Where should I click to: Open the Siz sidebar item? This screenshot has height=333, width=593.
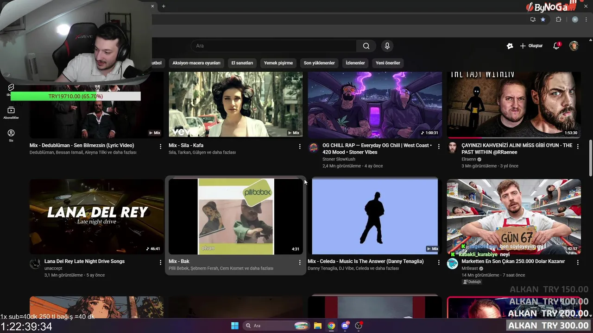11,135
